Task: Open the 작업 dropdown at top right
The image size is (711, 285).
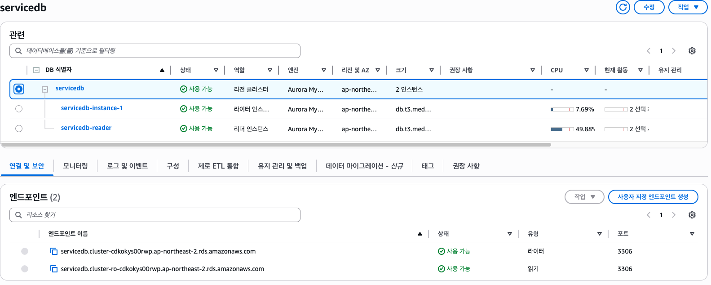Action: (x=688, y=7)
